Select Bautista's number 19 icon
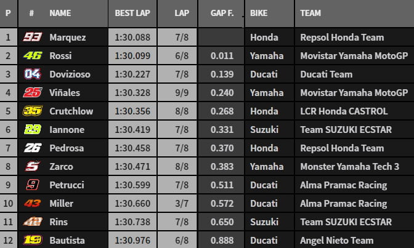414x248 pixels. click(x=31, y=240)
